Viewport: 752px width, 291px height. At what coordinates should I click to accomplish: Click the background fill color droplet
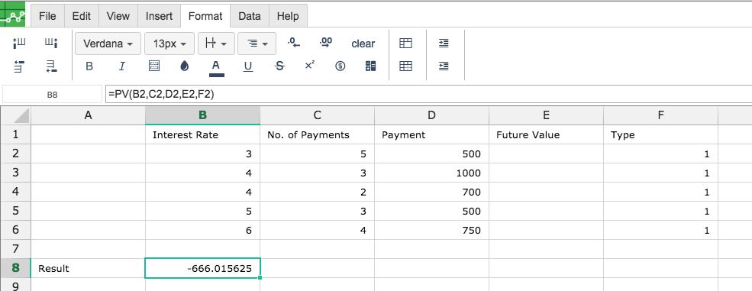click(185, 66)
